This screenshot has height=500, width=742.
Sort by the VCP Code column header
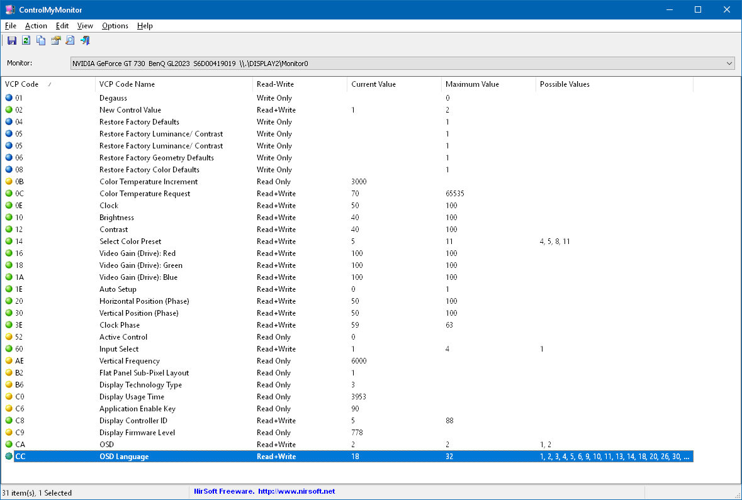(x=48, y=84)
